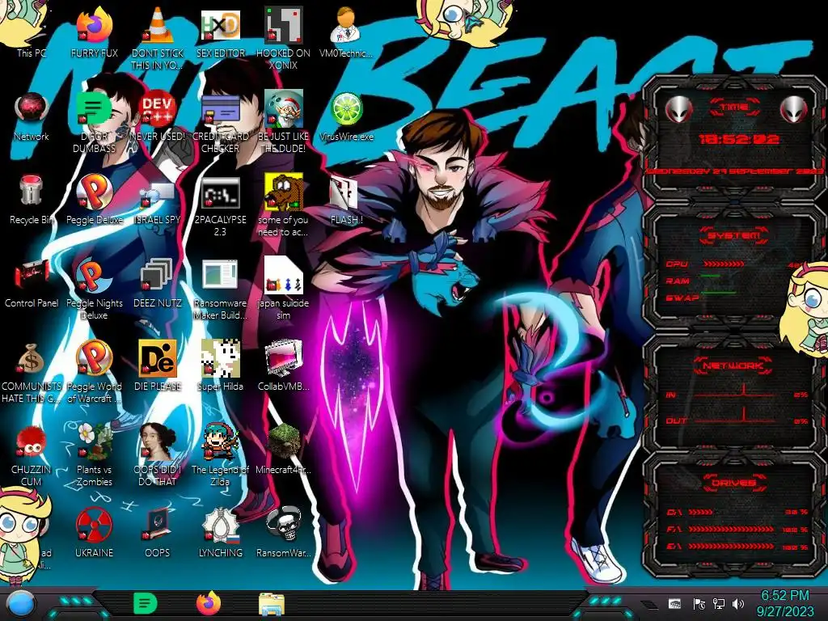828x621 pixels.
Task: Open the VLC traffic cone desktop shortcut
Action: tap(158, 37)
